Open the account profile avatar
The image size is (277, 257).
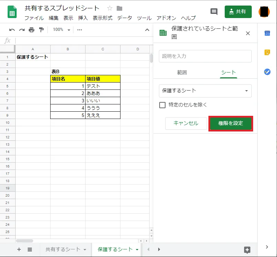pyautogui.click(x=264, y=12)
